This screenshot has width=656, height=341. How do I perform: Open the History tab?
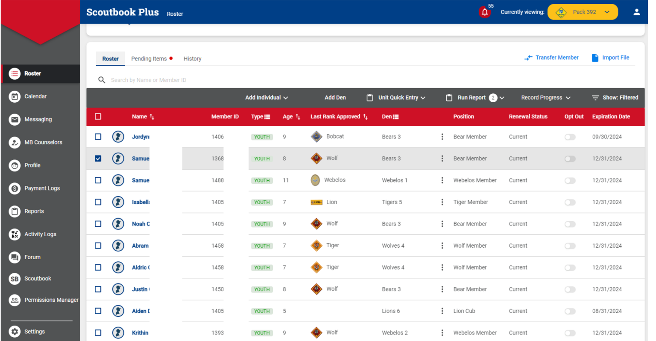coord(192,58)
